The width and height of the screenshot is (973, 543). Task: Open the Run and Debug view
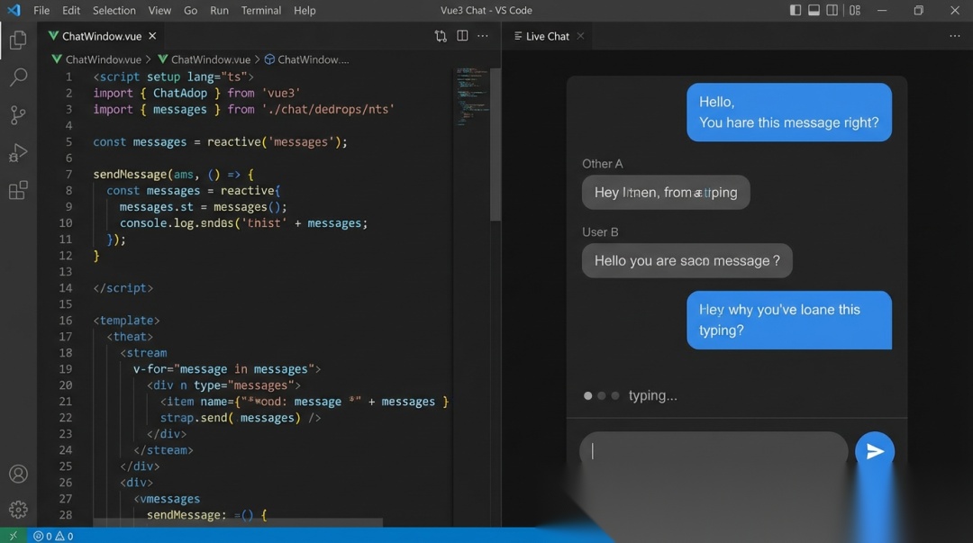pyautogui.click(x=18, y=153)
